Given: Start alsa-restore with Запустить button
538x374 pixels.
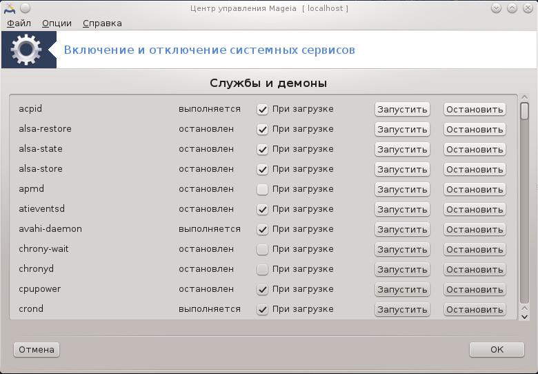Looking at the screenshot, I should click(402, 129).
